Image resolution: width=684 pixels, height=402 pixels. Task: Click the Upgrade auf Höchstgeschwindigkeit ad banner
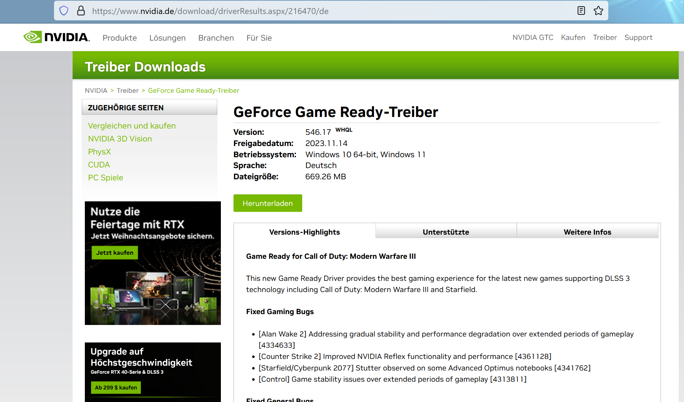point(153,372)
